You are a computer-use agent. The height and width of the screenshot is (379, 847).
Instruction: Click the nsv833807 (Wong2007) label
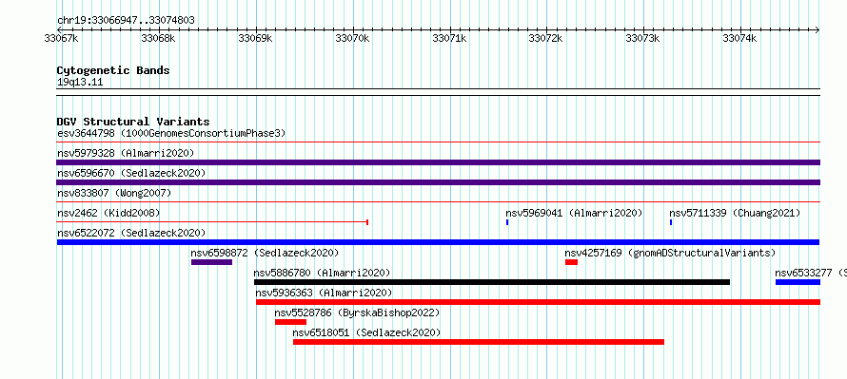click(114, 193)
